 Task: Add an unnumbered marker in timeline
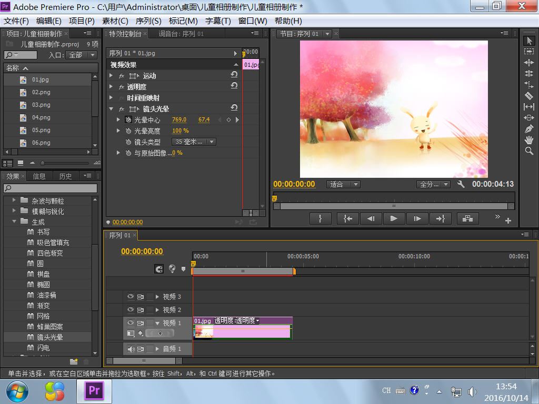[183, 269]
